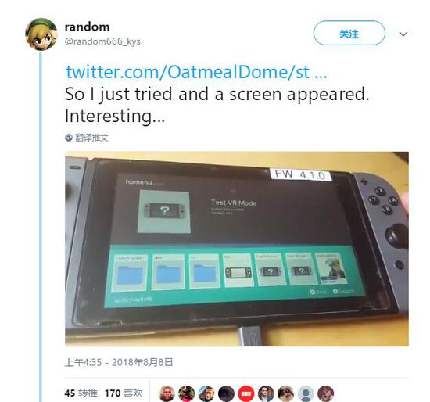
Task: Open the gray default silhouette avatar
Action: (306, 393)
